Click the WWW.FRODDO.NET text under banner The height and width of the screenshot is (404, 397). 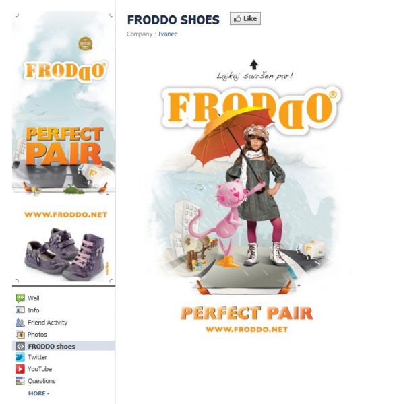247,329
